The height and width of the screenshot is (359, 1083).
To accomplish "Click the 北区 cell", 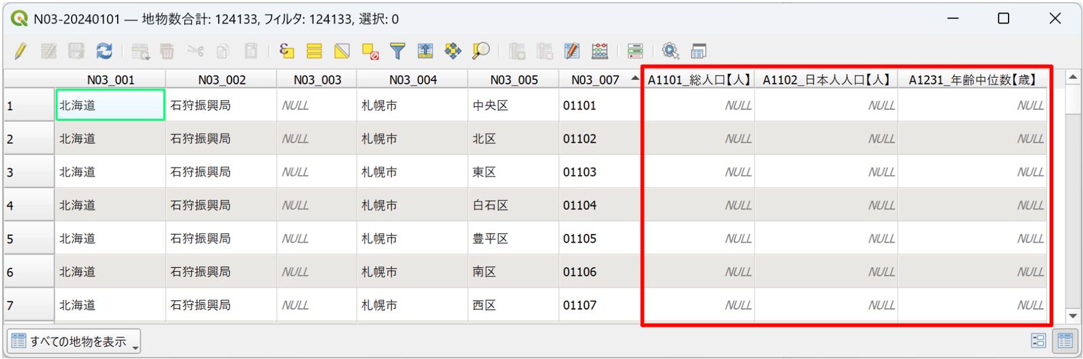I will [513, 139].
